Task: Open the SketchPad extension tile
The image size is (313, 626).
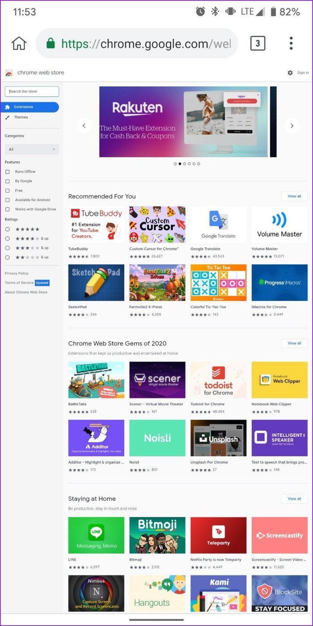Action: coord(96,283)
